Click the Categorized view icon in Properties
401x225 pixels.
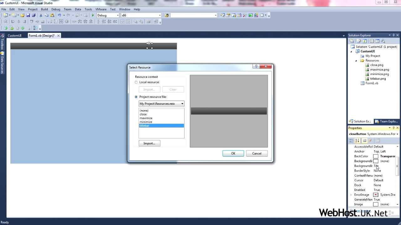click(x=352, y=141)
